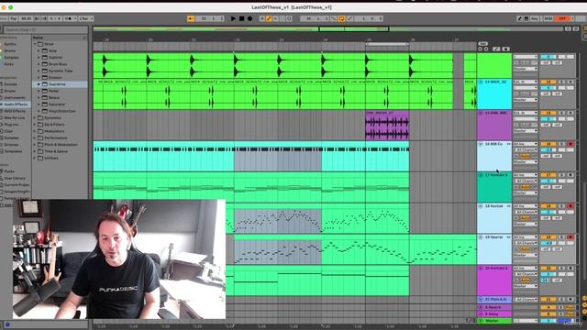This screenshot has height=330, width=587.
Task: Click the Stop transport button
Action: click(242, 18)
